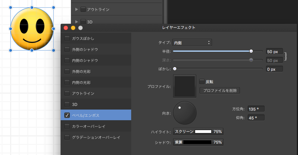The height and width of the screenshot is (155, 298).
Task: Click the white ハイライト color swatch
Action: pyautogui.click(x=203, y=132)
